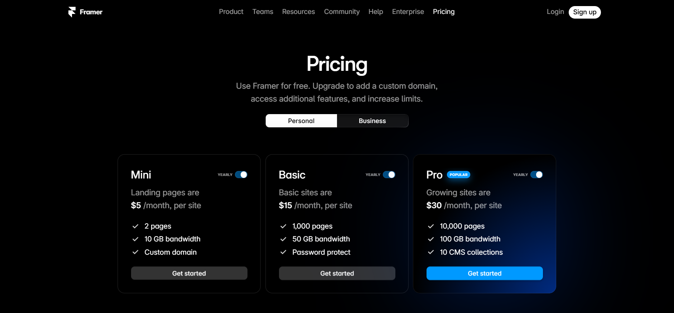Toggle yearly billing on Pro plan
Screen dimensions: 674x313
536,175
